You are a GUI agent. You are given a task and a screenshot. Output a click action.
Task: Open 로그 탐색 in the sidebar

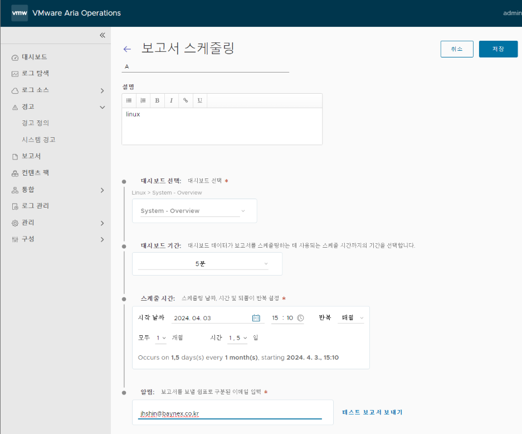pos(36,73)
